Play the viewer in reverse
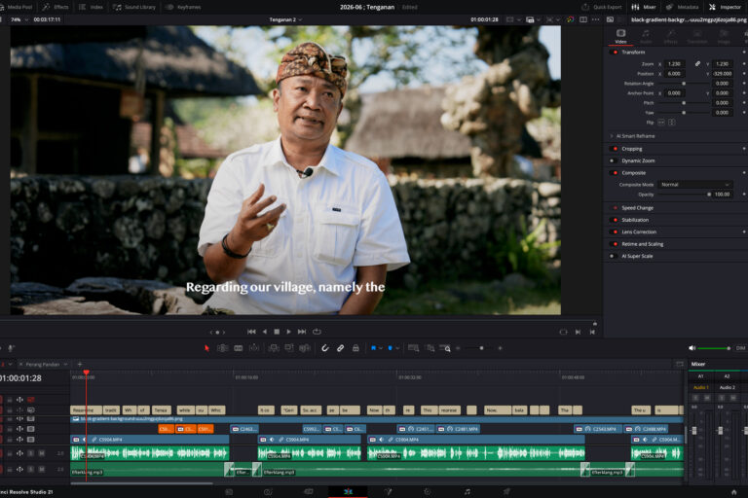748x498 pixels. pos(265,332)
